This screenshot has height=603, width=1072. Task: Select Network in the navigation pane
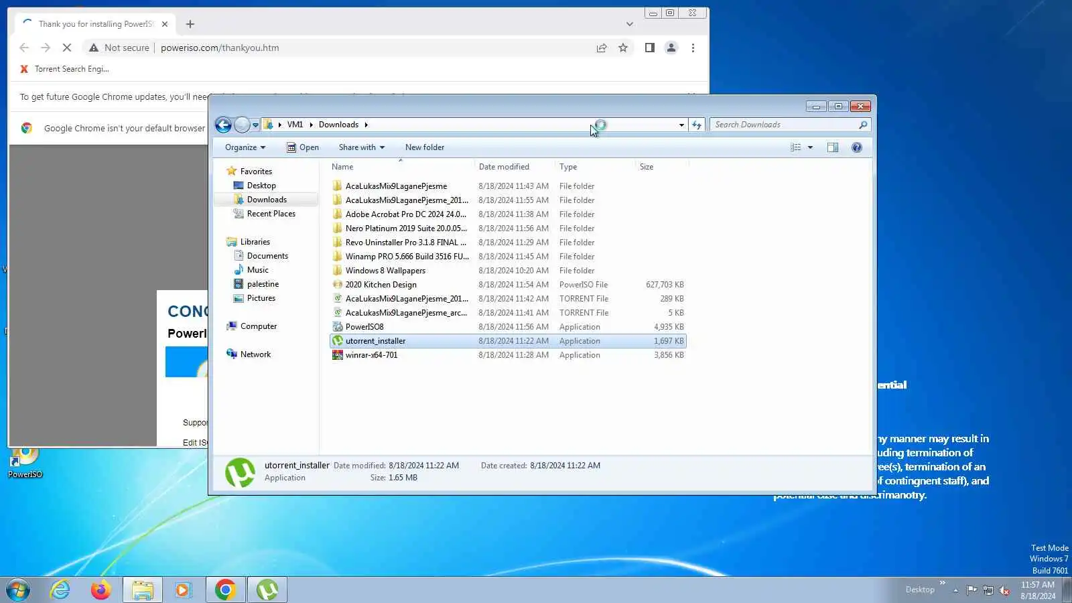coord(255,354)
